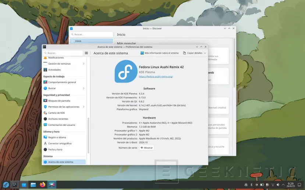Open Cartera de KDE settings
The image size is (305, 190).
coord(64,113)
